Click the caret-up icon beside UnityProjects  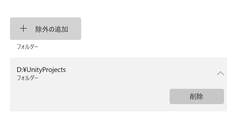click(x=220, y=73)
